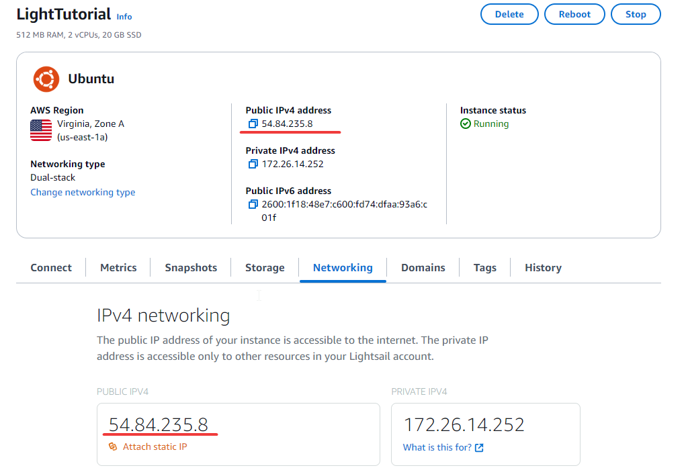Click the Private IPv4 address label

[x=290, y=150]
